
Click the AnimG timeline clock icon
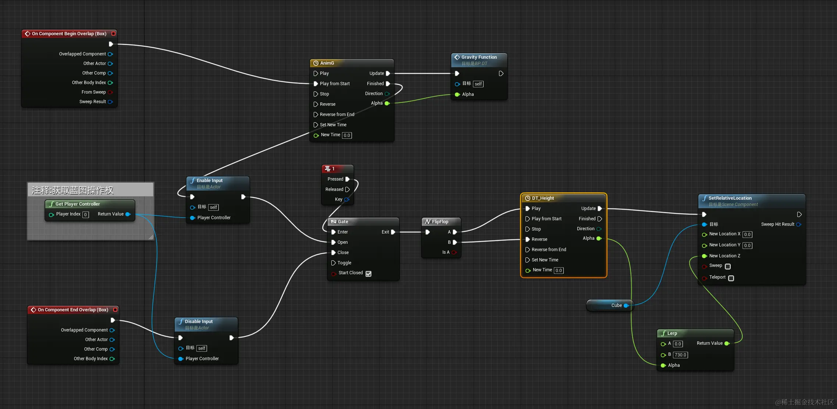click(316, 63)
